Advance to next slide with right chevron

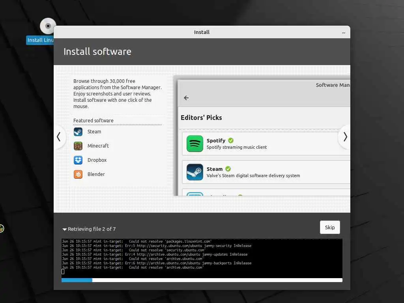(345, 137)
